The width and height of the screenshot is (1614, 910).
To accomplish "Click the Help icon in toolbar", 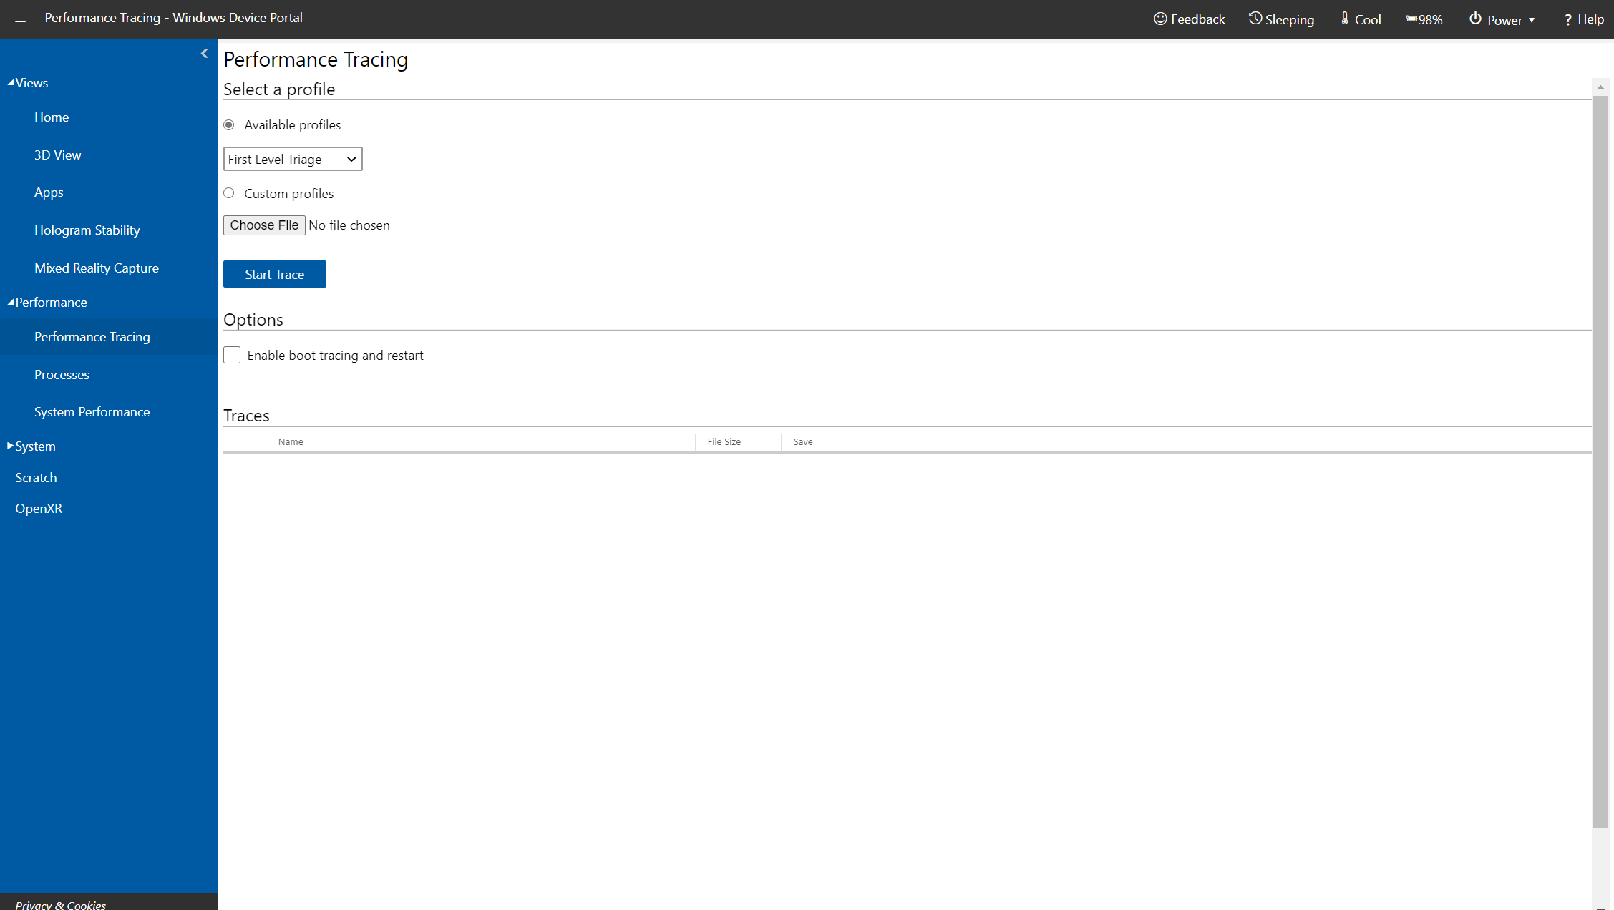I will 1584,19.
